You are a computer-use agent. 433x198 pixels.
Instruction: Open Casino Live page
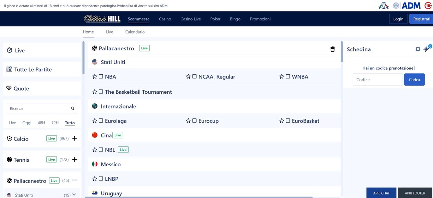pos(191,19)
